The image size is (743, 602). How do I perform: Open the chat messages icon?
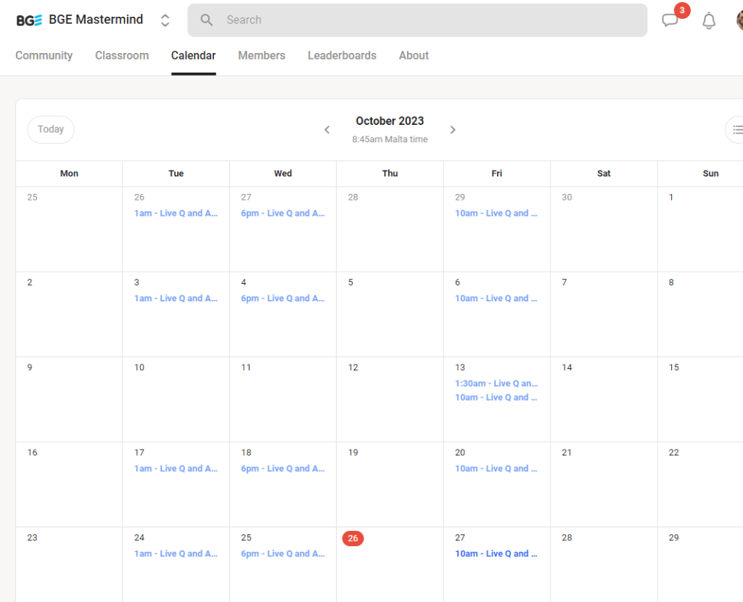point(670,20)
